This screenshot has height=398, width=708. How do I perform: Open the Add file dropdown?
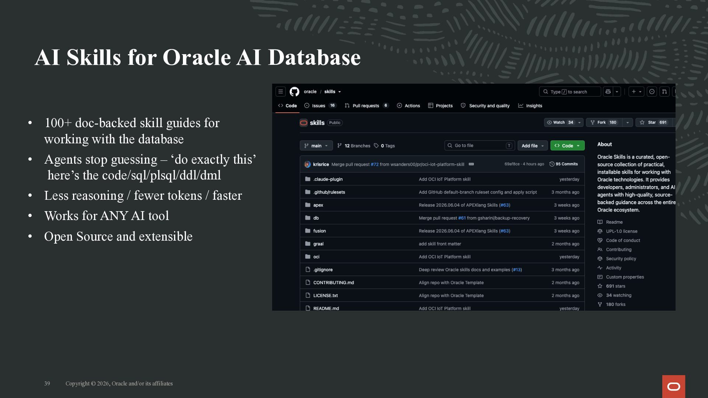pos(532,146)
